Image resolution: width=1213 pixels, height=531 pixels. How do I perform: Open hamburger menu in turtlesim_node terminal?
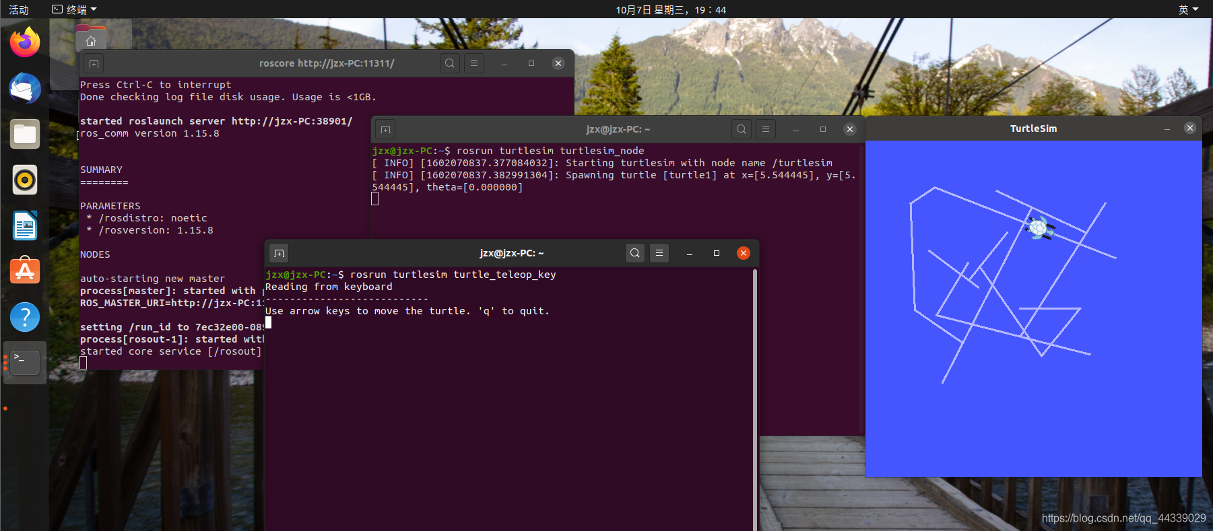(766, 129)
